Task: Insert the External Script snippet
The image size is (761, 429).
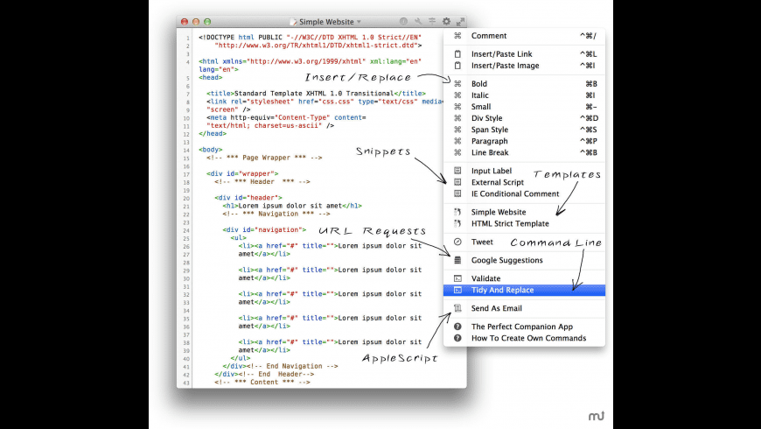Action: coord(524,182)
